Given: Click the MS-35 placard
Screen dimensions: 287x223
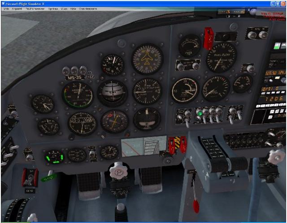Looking at the screenshot, I should click(75, 77).
